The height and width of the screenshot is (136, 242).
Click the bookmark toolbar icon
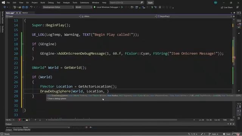point(160,7)
